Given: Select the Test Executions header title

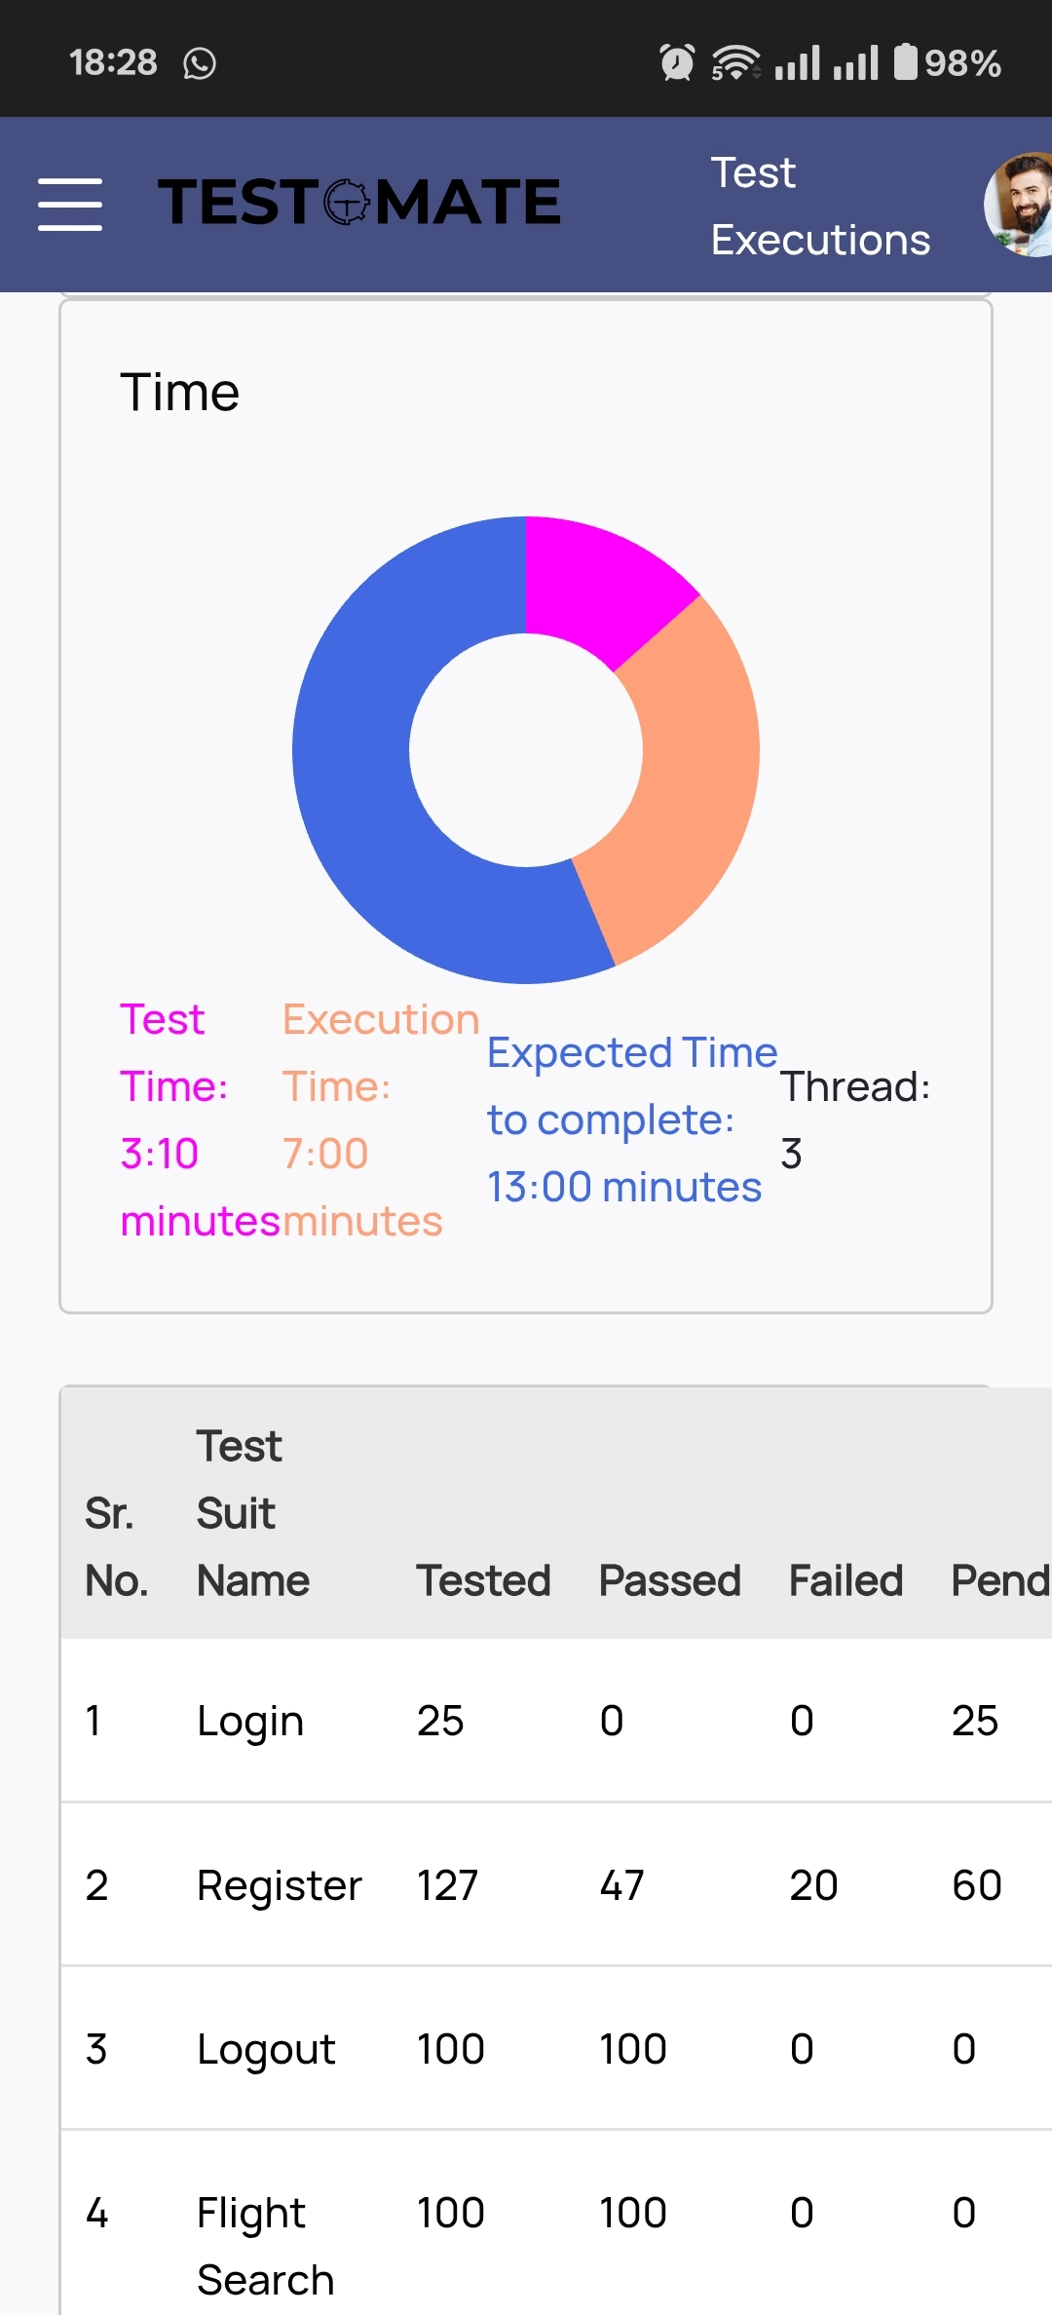Looking at the screenshot, I should [820, 206].
